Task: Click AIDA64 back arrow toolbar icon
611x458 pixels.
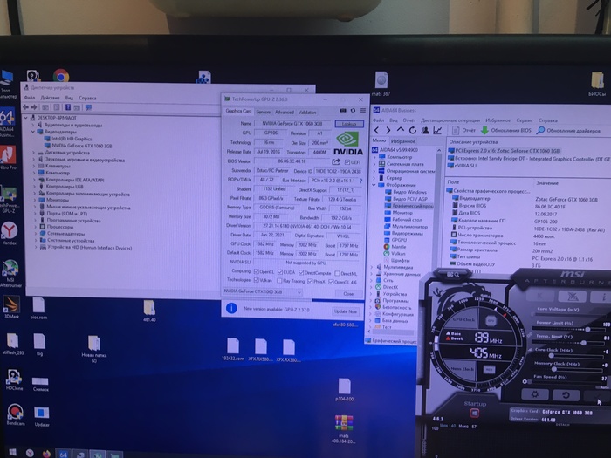Action: (376, 131)
